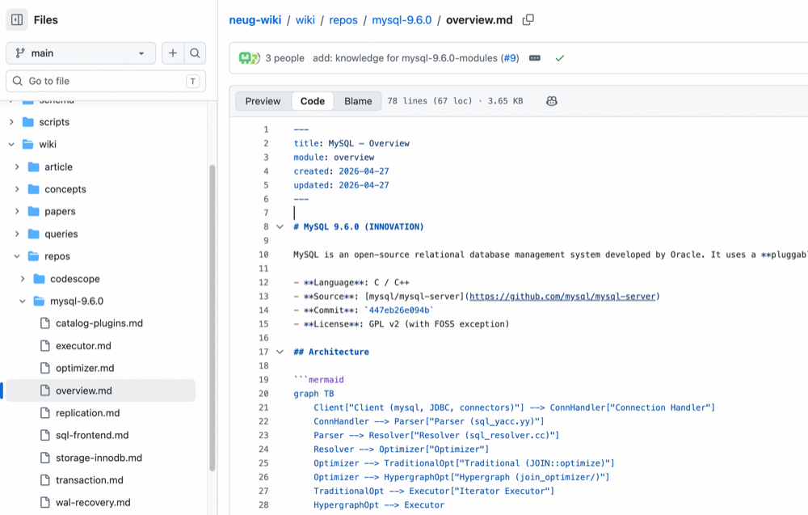Add a new file with the plus button
Viewport: 808px width, 515px height.
coord(173,53)
